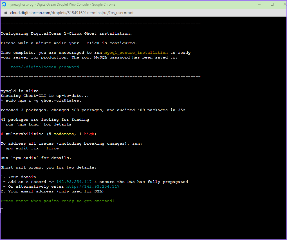Image resolution: width=287 pixels, height=240 pixels.
Task: Click the 142.93.254.117 A Record IP
Action: [74, 181]
